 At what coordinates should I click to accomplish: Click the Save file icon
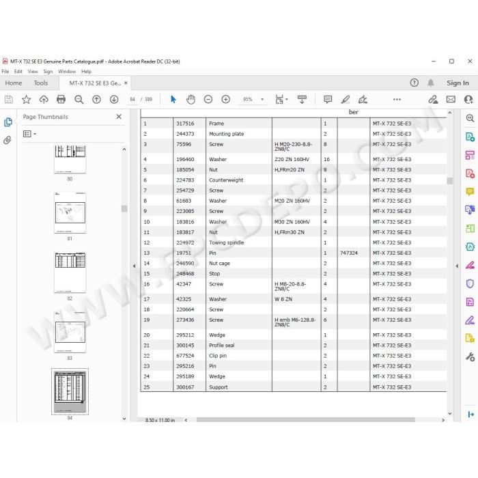[8, 100]
